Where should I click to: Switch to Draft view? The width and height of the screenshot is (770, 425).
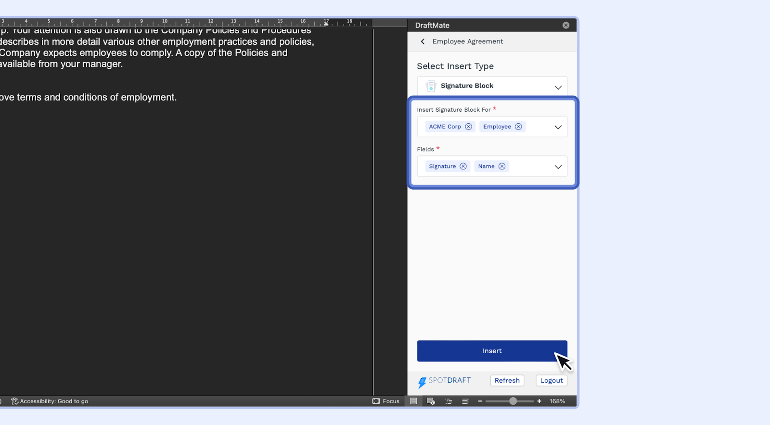tap(465, 401)
